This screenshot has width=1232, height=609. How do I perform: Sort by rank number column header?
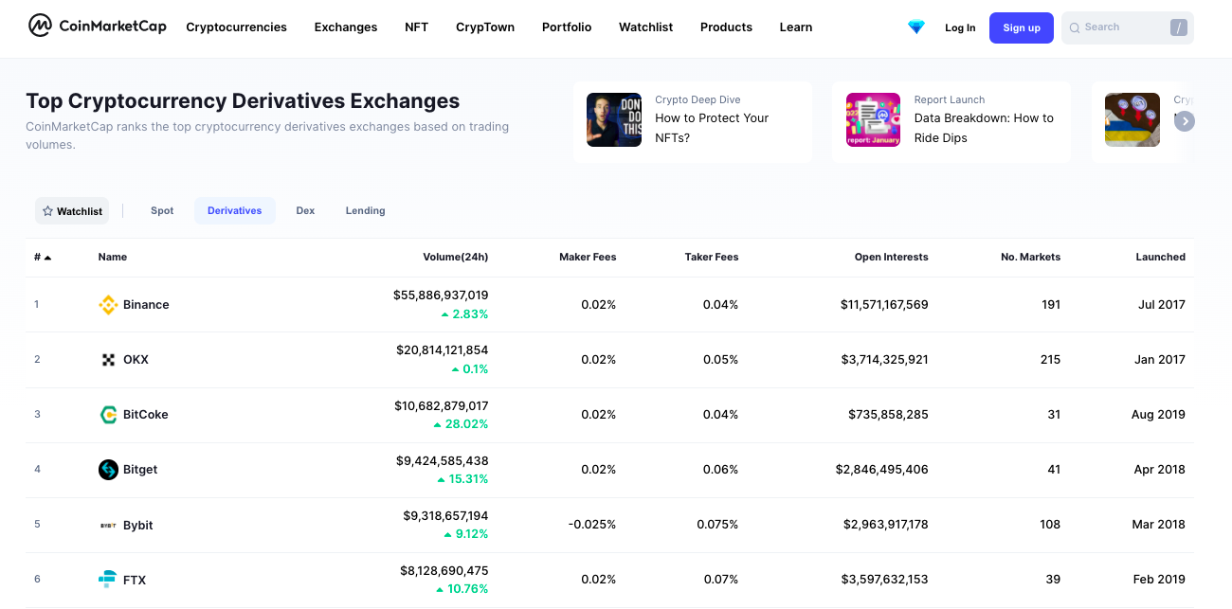[42, 257]
